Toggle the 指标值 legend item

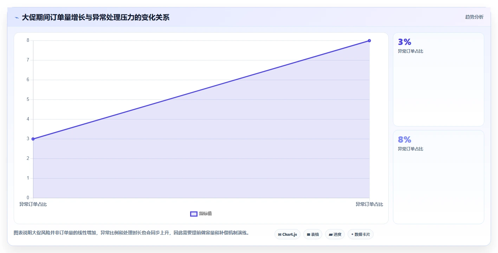tap(201, 214)
